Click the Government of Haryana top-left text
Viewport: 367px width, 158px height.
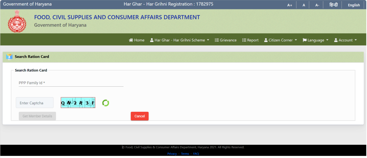[27, 4]
